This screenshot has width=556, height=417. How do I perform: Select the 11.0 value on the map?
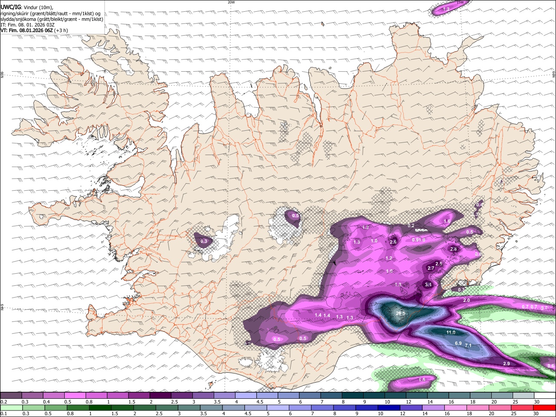click(x=451, y=332)
